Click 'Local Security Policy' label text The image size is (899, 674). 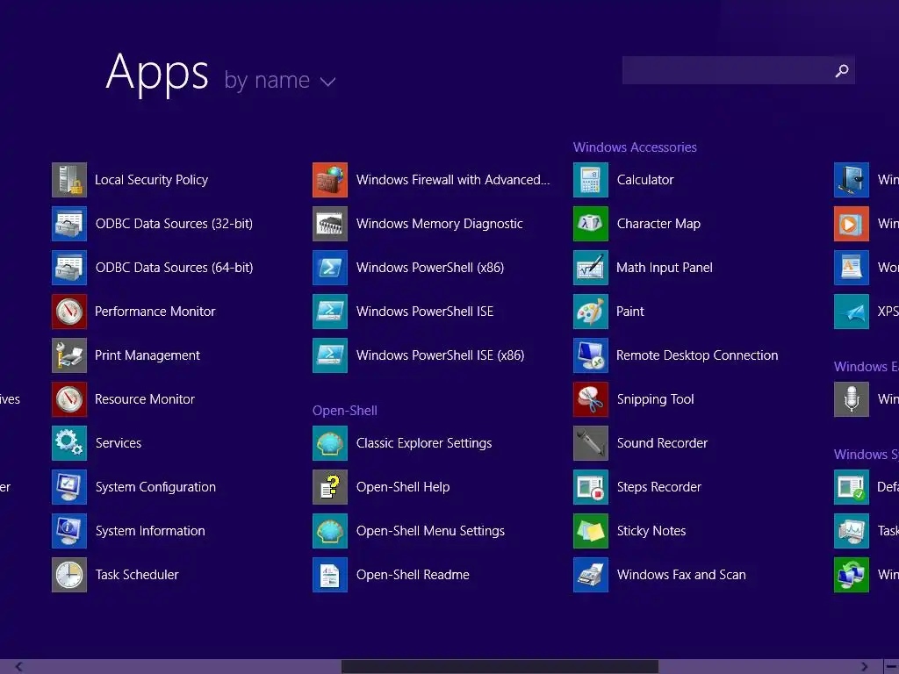[x=151, y=180]
